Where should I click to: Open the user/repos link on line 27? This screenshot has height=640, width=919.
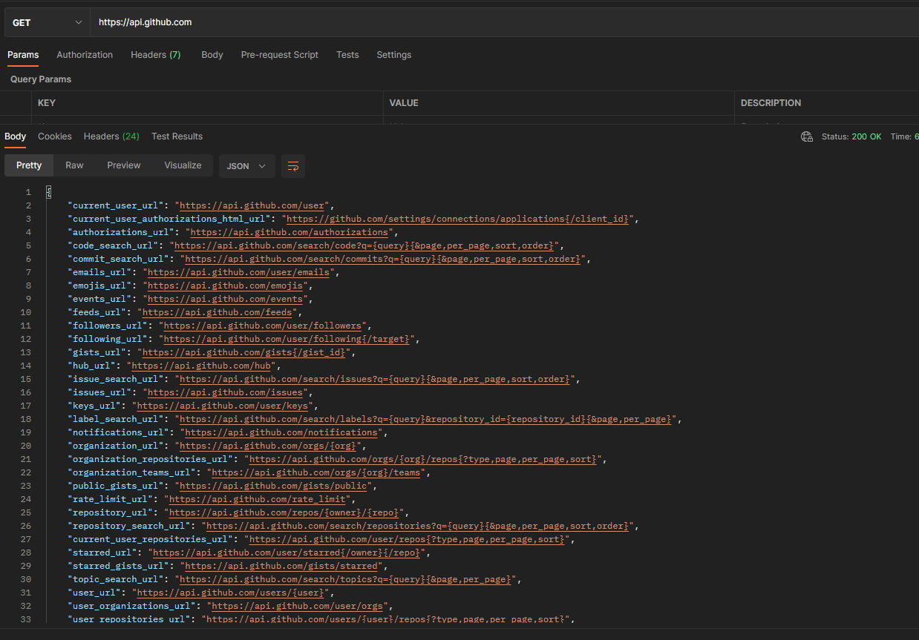tap(407, 539)
